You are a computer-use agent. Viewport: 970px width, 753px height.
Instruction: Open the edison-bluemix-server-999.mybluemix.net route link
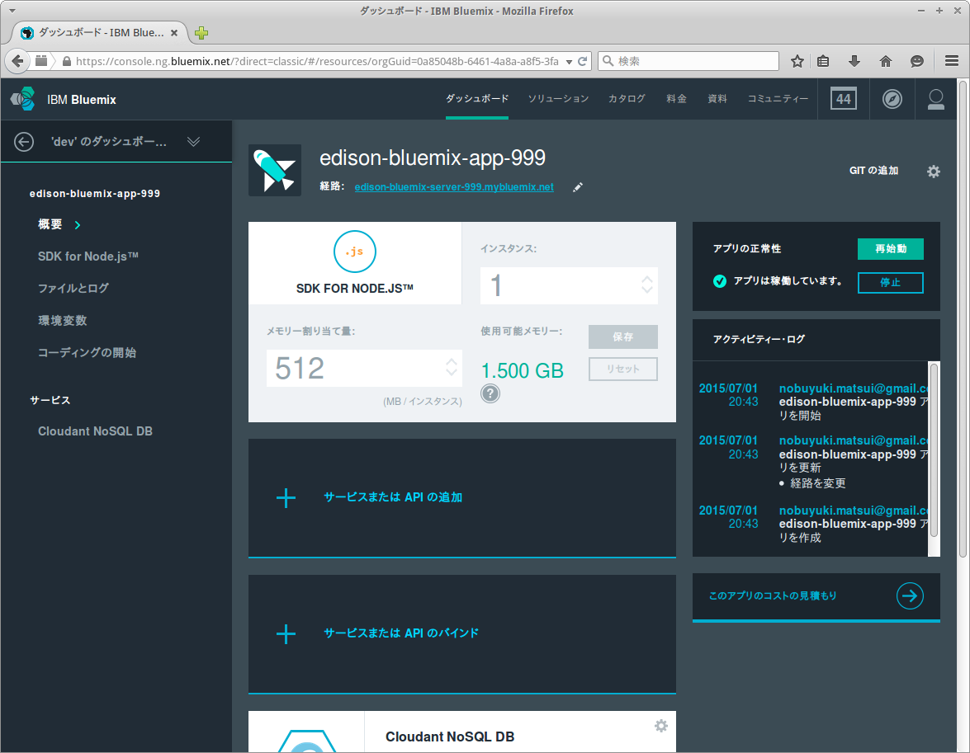453,187
